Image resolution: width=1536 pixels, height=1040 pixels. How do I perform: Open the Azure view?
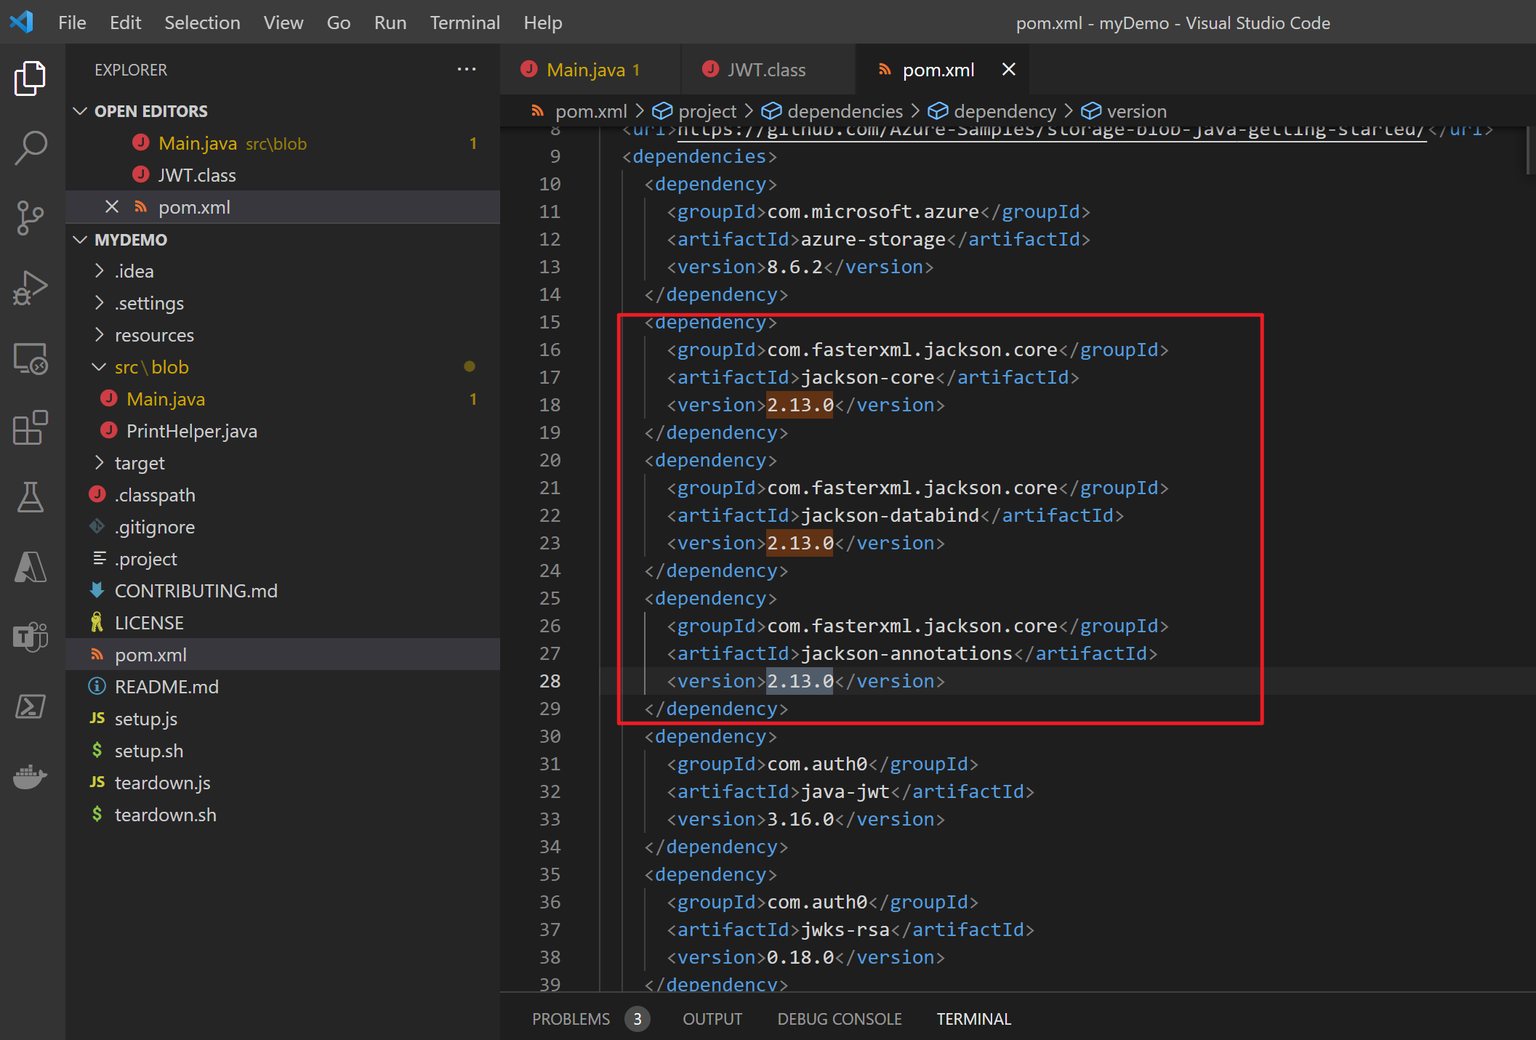(31, 567)
